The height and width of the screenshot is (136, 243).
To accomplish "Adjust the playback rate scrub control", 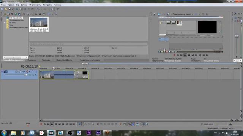I will (x=28, y=124).
